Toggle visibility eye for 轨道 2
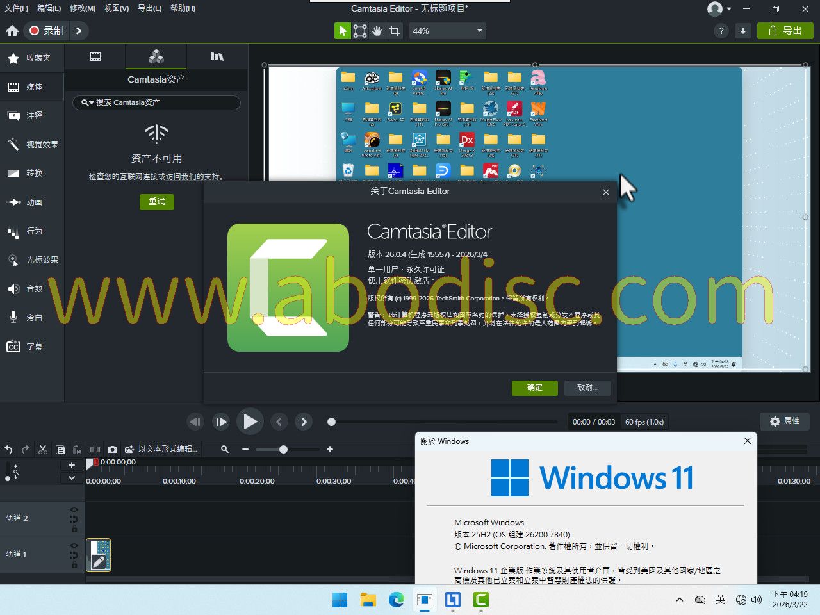The image size is (820, 615). click(74, 510)
